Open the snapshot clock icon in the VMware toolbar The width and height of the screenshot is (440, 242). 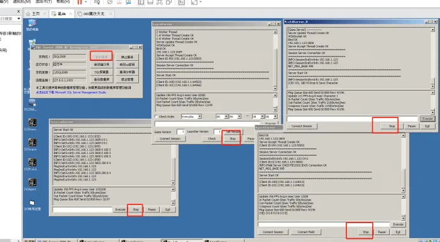pos(110,3)
